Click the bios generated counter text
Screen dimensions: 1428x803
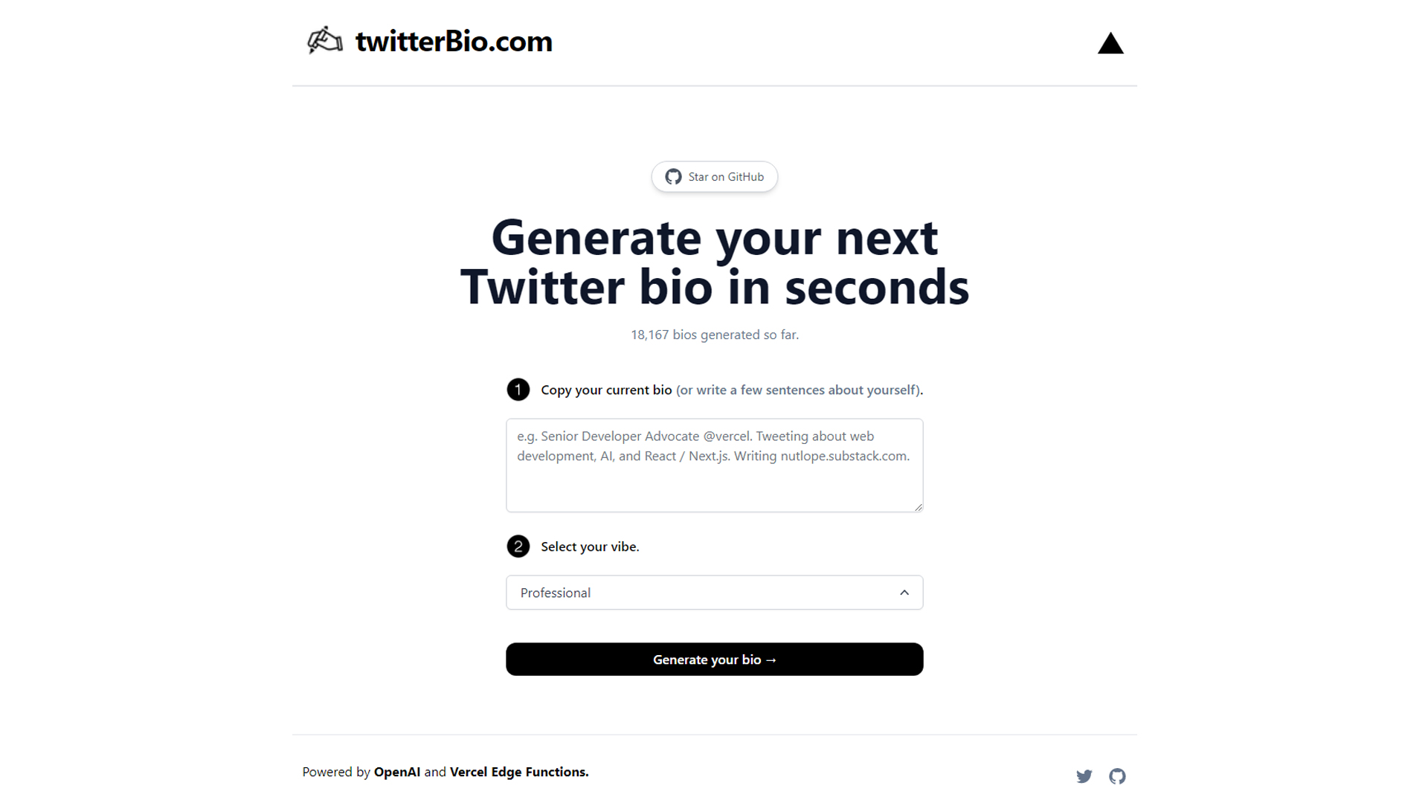(x=714, y=335)
